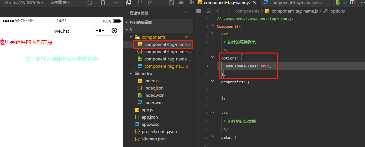Click the phone device preview icon
Screen dimensions: 365x147
[103, 3]
